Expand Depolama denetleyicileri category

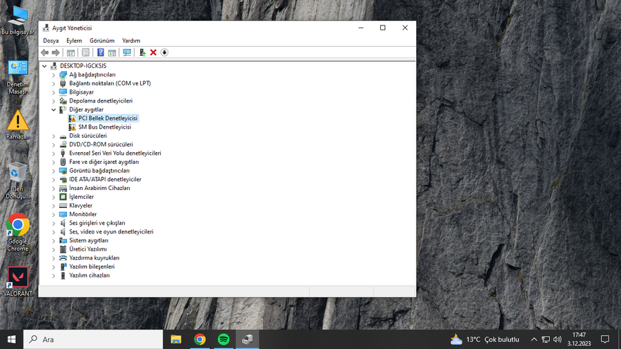53,101
